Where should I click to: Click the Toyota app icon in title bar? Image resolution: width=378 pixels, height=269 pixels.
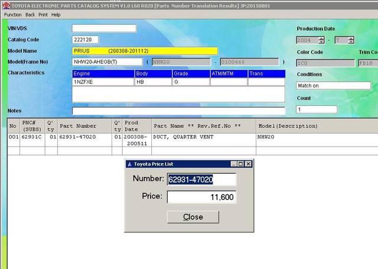[x=6, y=5]
